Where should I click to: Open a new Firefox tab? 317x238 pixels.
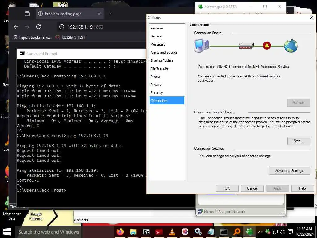tap(111, 14)
